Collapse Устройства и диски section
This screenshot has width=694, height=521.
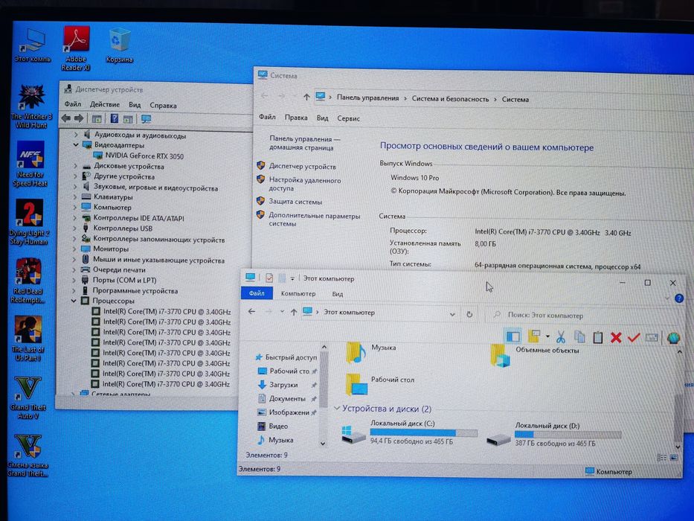337,408
